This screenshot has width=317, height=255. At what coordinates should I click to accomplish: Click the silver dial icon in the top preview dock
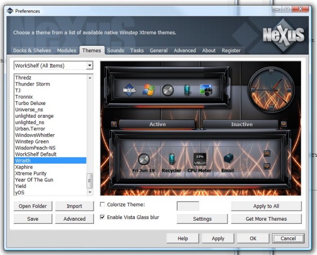coord(168,90)
